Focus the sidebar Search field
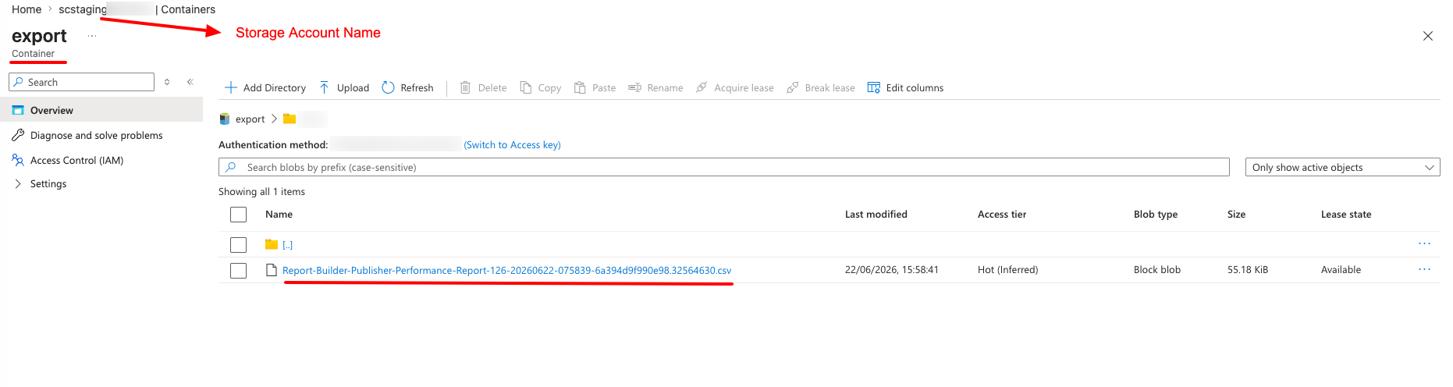Image resolution: width=1453 pixels, height=387 pixels. tap(81, 82)
